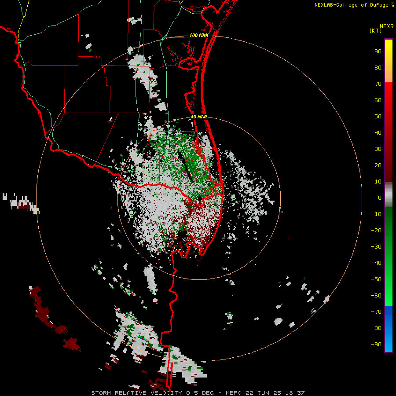Click the [KT] units label
Viewport: 396px width, 396px height.
click(375, 30)
